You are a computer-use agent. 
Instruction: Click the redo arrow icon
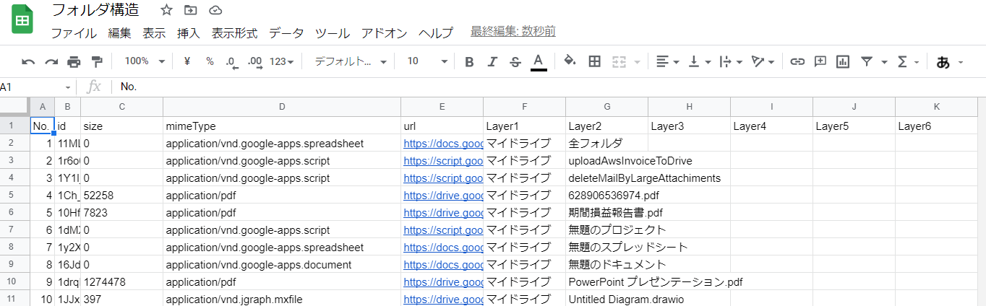[x=51, y=61]
